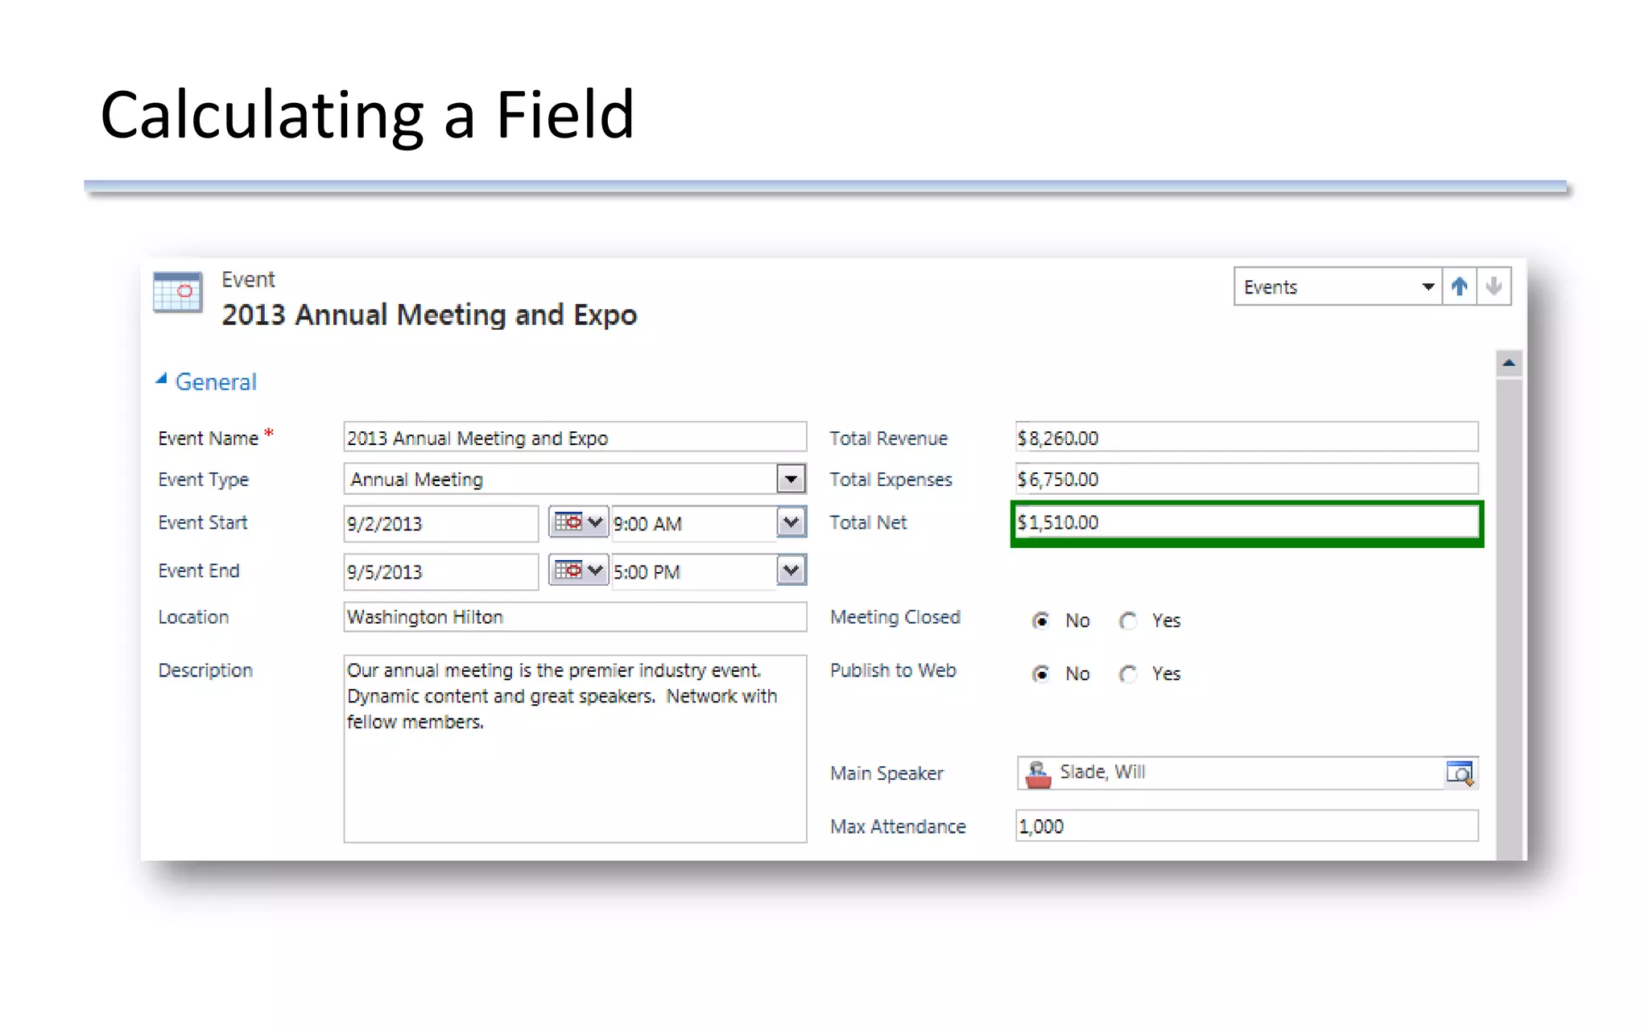Select No for Publish to Web
The width and height of the screenshot is (1649, 1030).
[1041, 674]
